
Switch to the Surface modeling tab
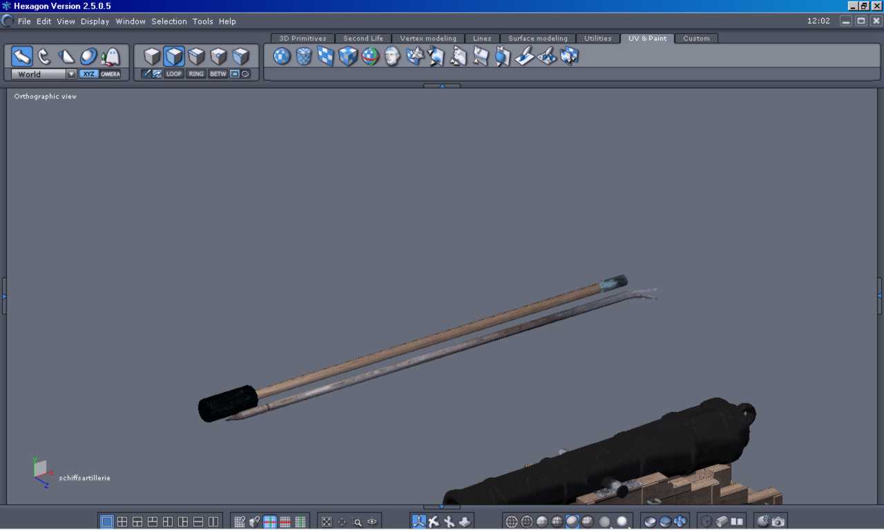[538, 39]
